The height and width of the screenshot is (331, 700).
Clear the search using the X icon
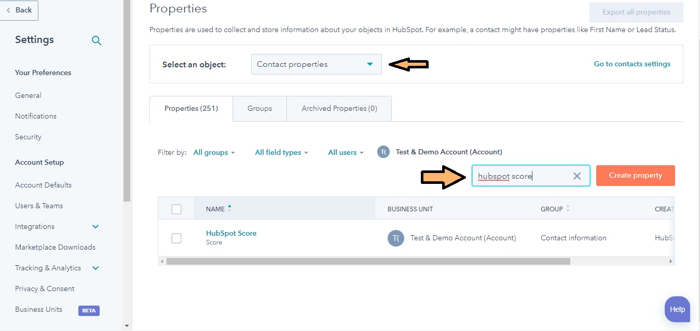pyautogui.click(x=577, y=176)
